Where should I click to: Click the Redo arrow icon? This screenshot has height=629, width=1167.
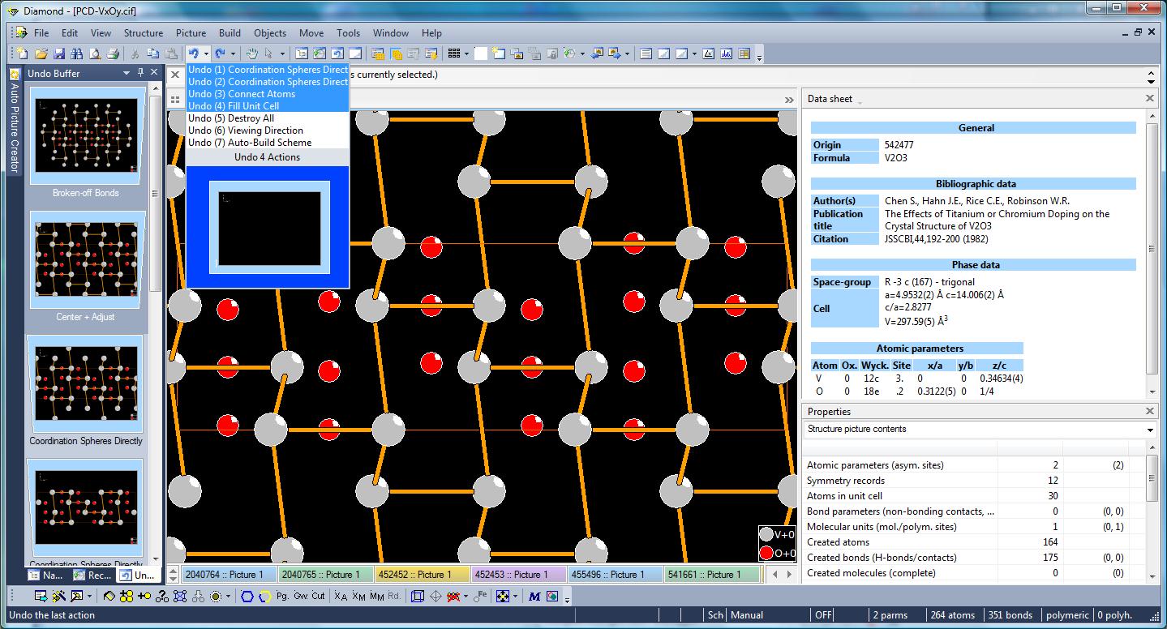tap(220, 53)
